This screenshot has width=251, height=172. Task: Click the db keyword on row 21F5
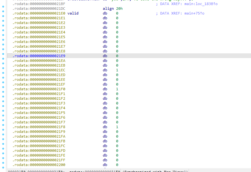105,113
